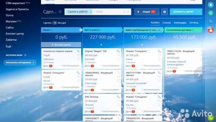This screenshot has width=216, height=122.
Task: Click phone icon on Светлана's card
Action: 78,51
